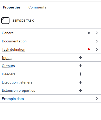Viewport: 101px width, 120px height.
Task: Expand the Documentation section chevron
Action: [97, 41]
